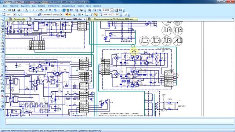Screen dimensions: 235x132
Task: Open the Вставка menu
Action: pos(41,6)
